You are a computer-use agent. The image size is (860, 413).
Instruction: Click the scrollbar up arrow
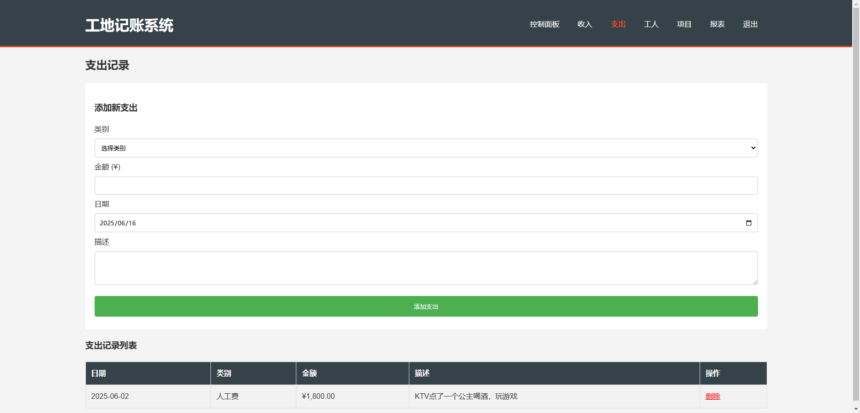click(x=856, y=3)
